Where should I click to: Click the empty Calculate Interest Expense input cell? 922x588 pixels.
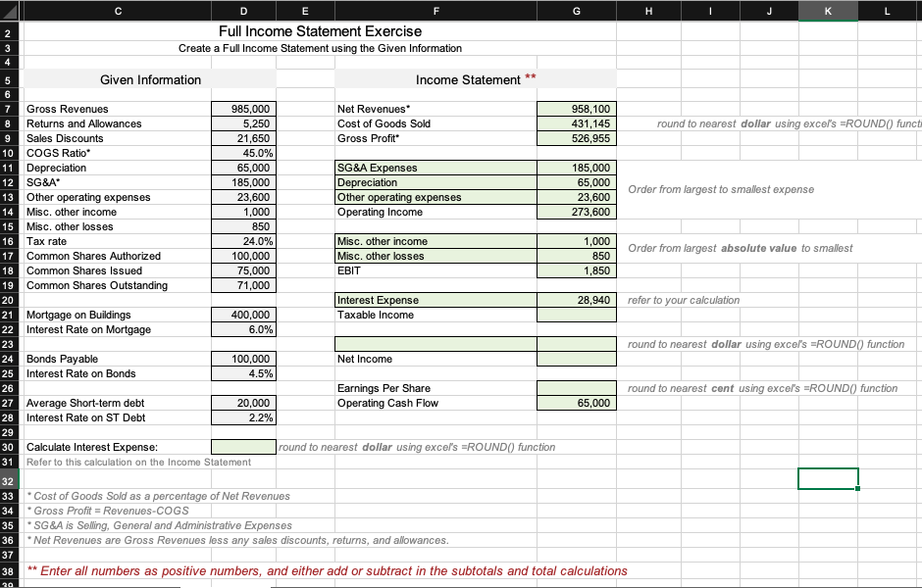point(242,448)
